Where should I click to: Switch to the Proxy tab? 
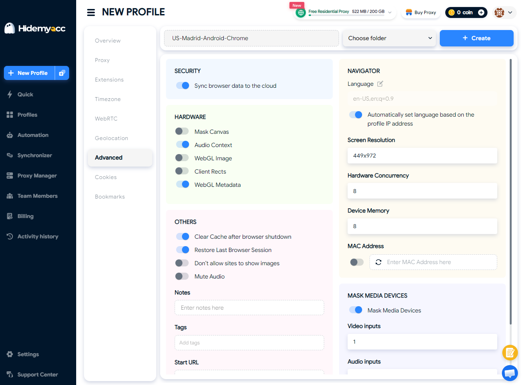102,60
